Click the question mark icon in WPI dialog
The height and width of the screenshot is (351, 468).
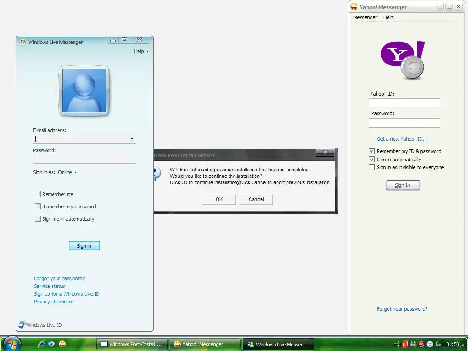[x=157, y=174]
